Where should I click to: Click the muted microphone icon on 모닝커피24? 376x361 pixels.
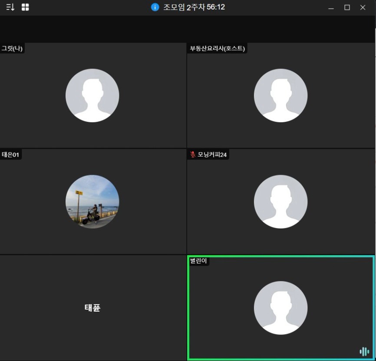click(192, 154)
